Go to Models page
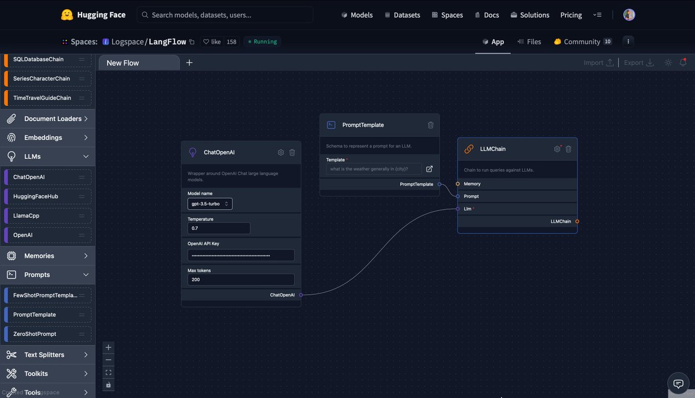Image resolution: width=695 pixels, height=398 pixels. click(x=357, y=15)
